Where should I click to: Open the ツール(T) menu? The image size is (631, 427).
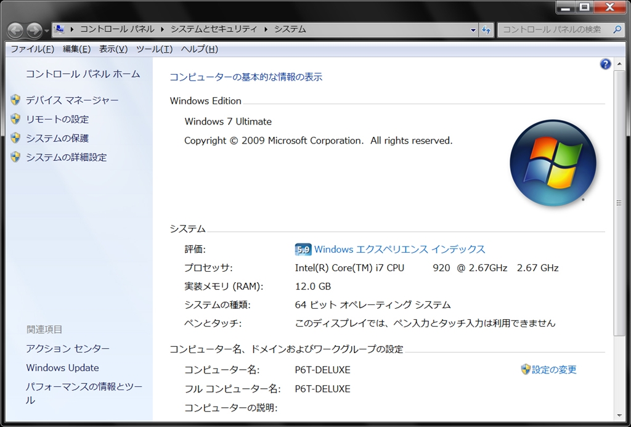(x=154, y=49)
